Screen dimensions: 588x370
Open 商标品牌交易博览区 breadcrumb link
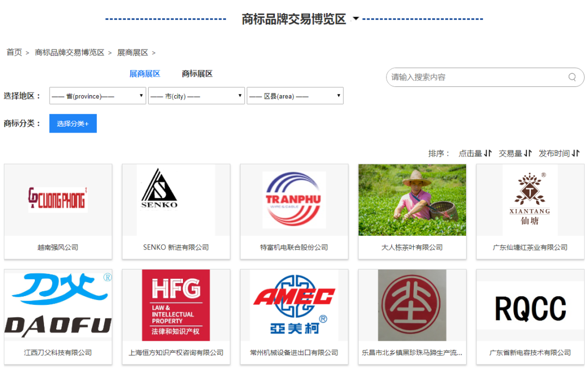(69, 52)
